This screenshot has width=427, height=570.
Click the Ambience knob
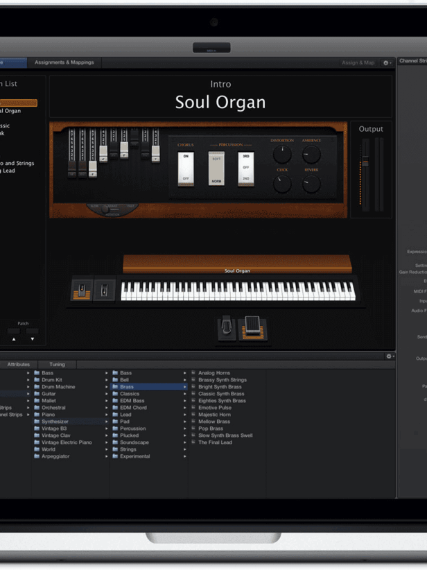point(311,154)
